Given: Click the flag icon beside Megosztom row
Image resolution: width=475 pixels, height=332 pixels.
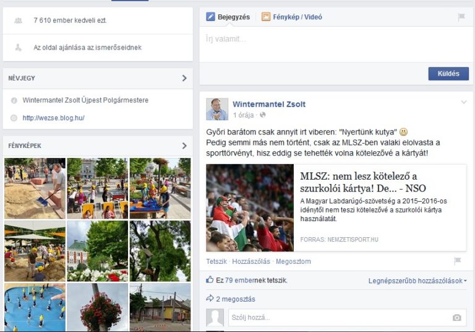Looking at the screenshot, I should point(458,261).
